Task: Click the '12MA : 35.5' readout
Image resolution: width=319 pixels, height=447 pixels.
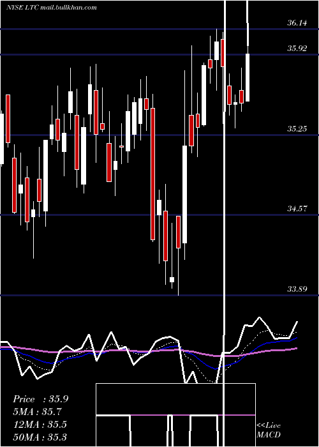Action: 40,424
